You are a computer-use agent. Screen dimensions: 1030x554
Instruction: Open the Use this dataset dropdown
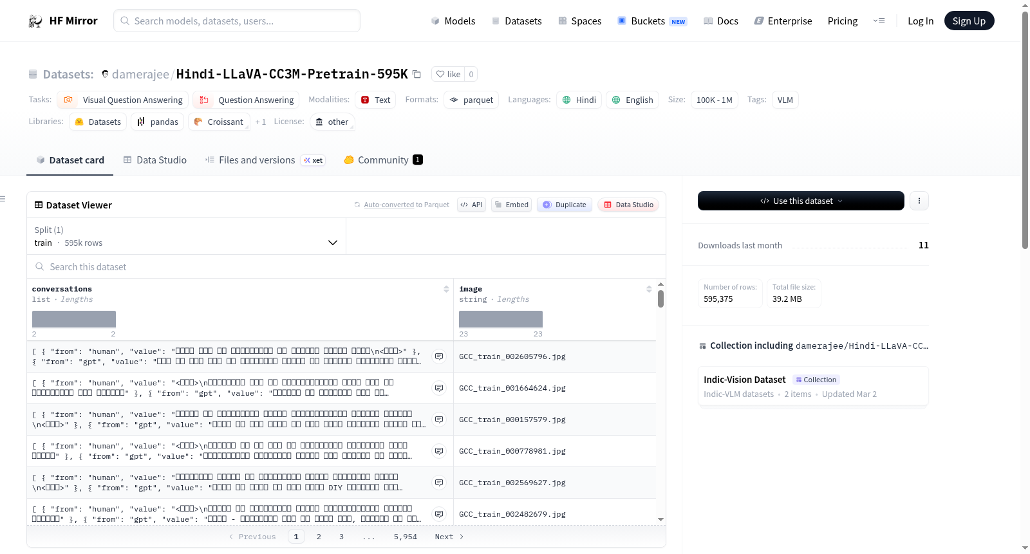(x=801, y=201)
